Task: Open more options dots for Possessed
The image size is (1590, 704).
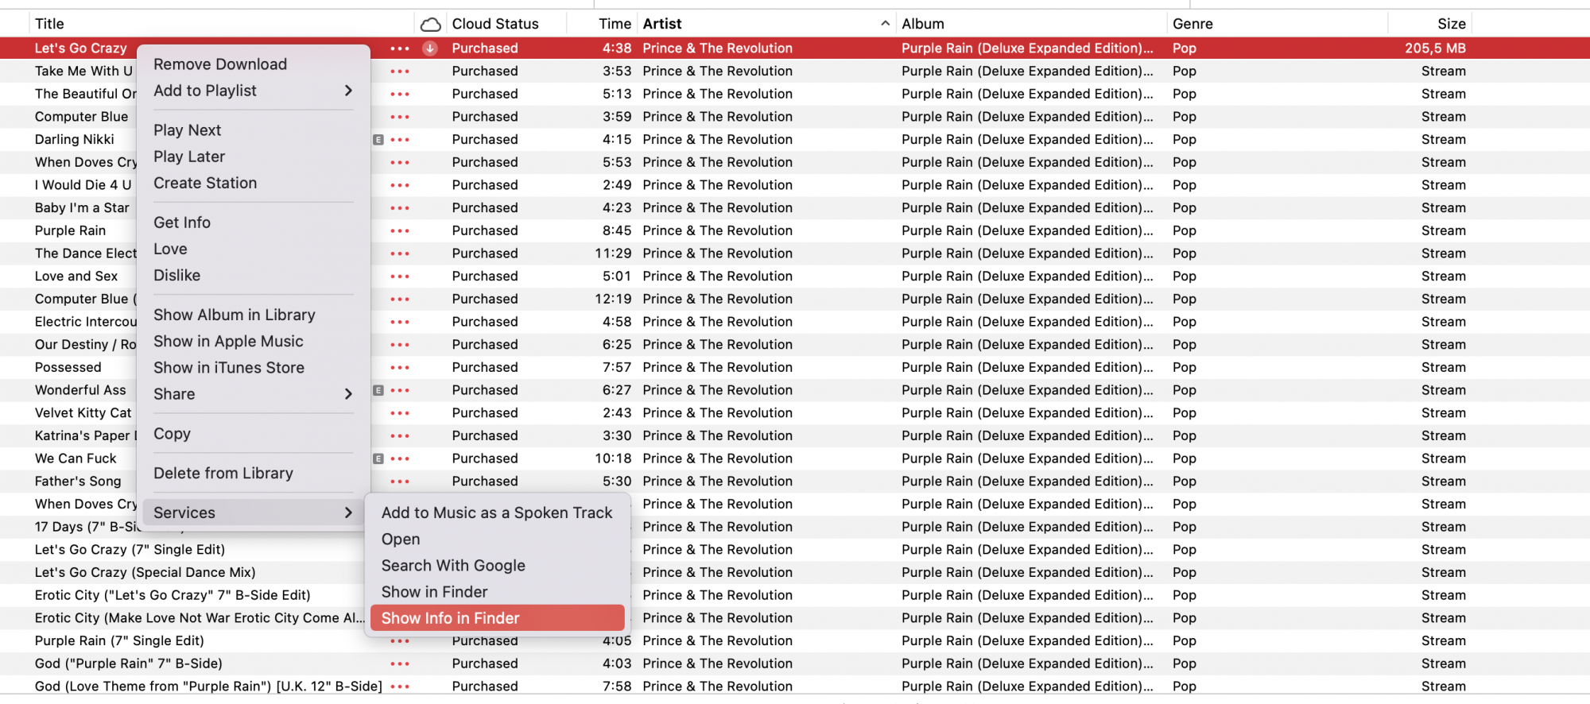Action: (x=400, y=368)
